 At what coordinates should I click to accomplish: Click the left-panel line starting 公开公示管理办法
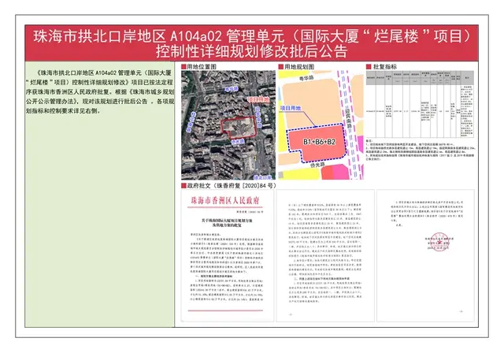pyautogui.click(x=100, y=102)
